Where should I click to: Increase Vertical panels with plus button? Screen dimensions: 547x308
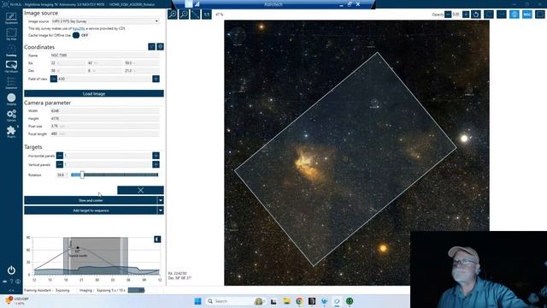(x=156, y=164)
